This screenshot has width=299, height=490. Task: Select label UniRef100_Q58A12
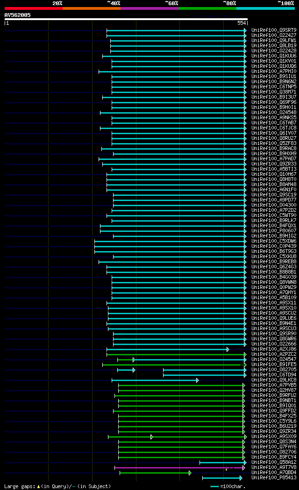(274, 462)
